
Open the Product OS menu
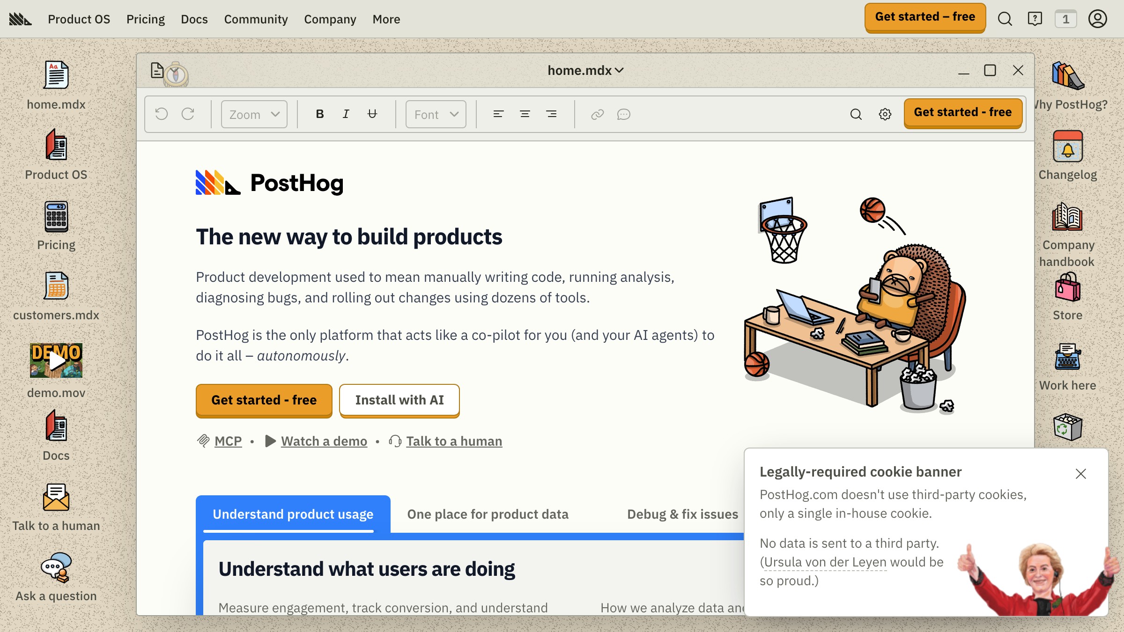[x=79, y=19]
